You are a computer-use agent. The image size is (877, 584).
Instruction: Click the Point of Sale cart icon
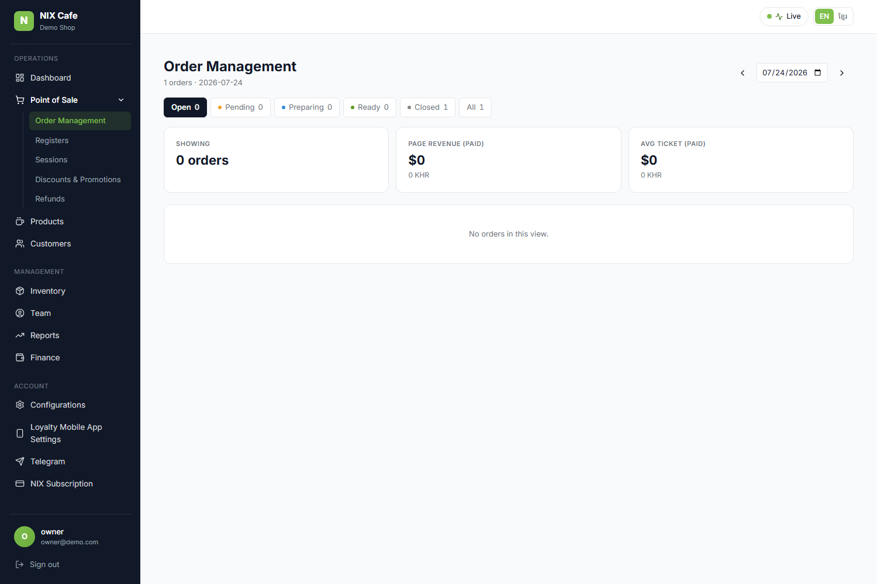click(20, 100)
